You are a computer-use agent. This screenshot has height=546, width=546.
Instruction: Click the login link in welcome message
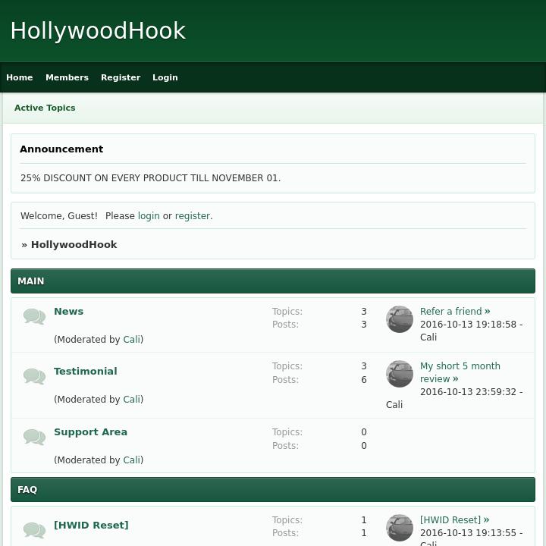(x=149, y=216)
